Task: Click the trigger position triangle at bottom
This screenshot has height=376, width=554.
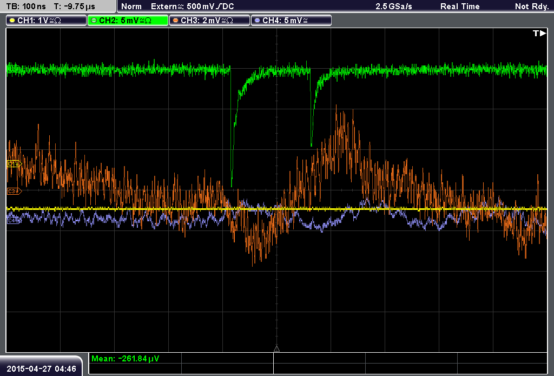Action: click(276, 349)
